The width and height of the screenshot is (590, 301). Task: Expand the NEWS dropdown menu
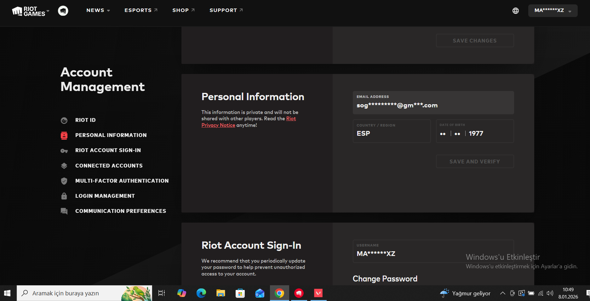click(98, 10)
